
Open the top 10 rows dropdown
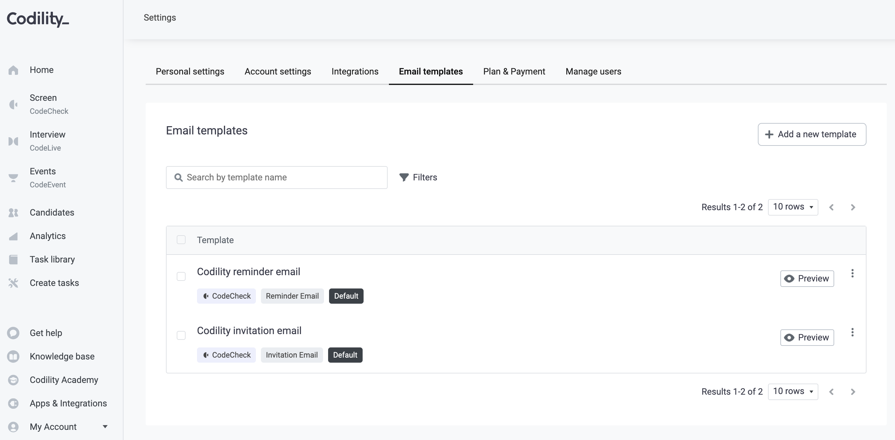793,207
